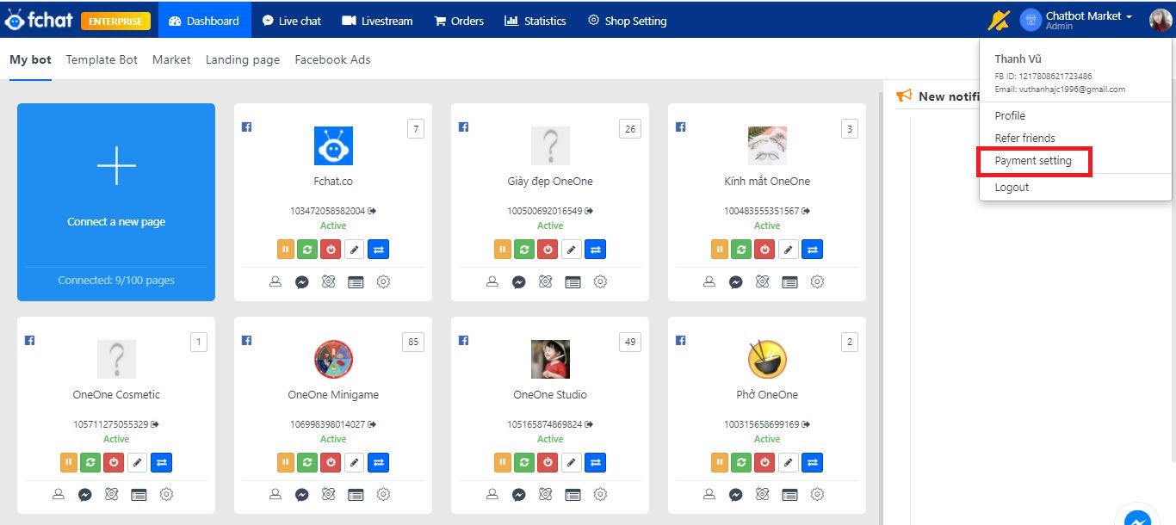Switch to the Template Bot tab
This screenshot has height=525, width=1176.
[x=102, y=60]
